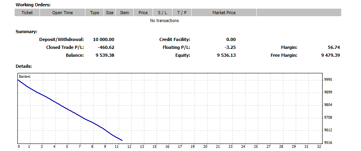Image resolution: width=361 pixels, height=151 pixels.
Task: Click the Credit Facility label
Action: tap(174, 39)
